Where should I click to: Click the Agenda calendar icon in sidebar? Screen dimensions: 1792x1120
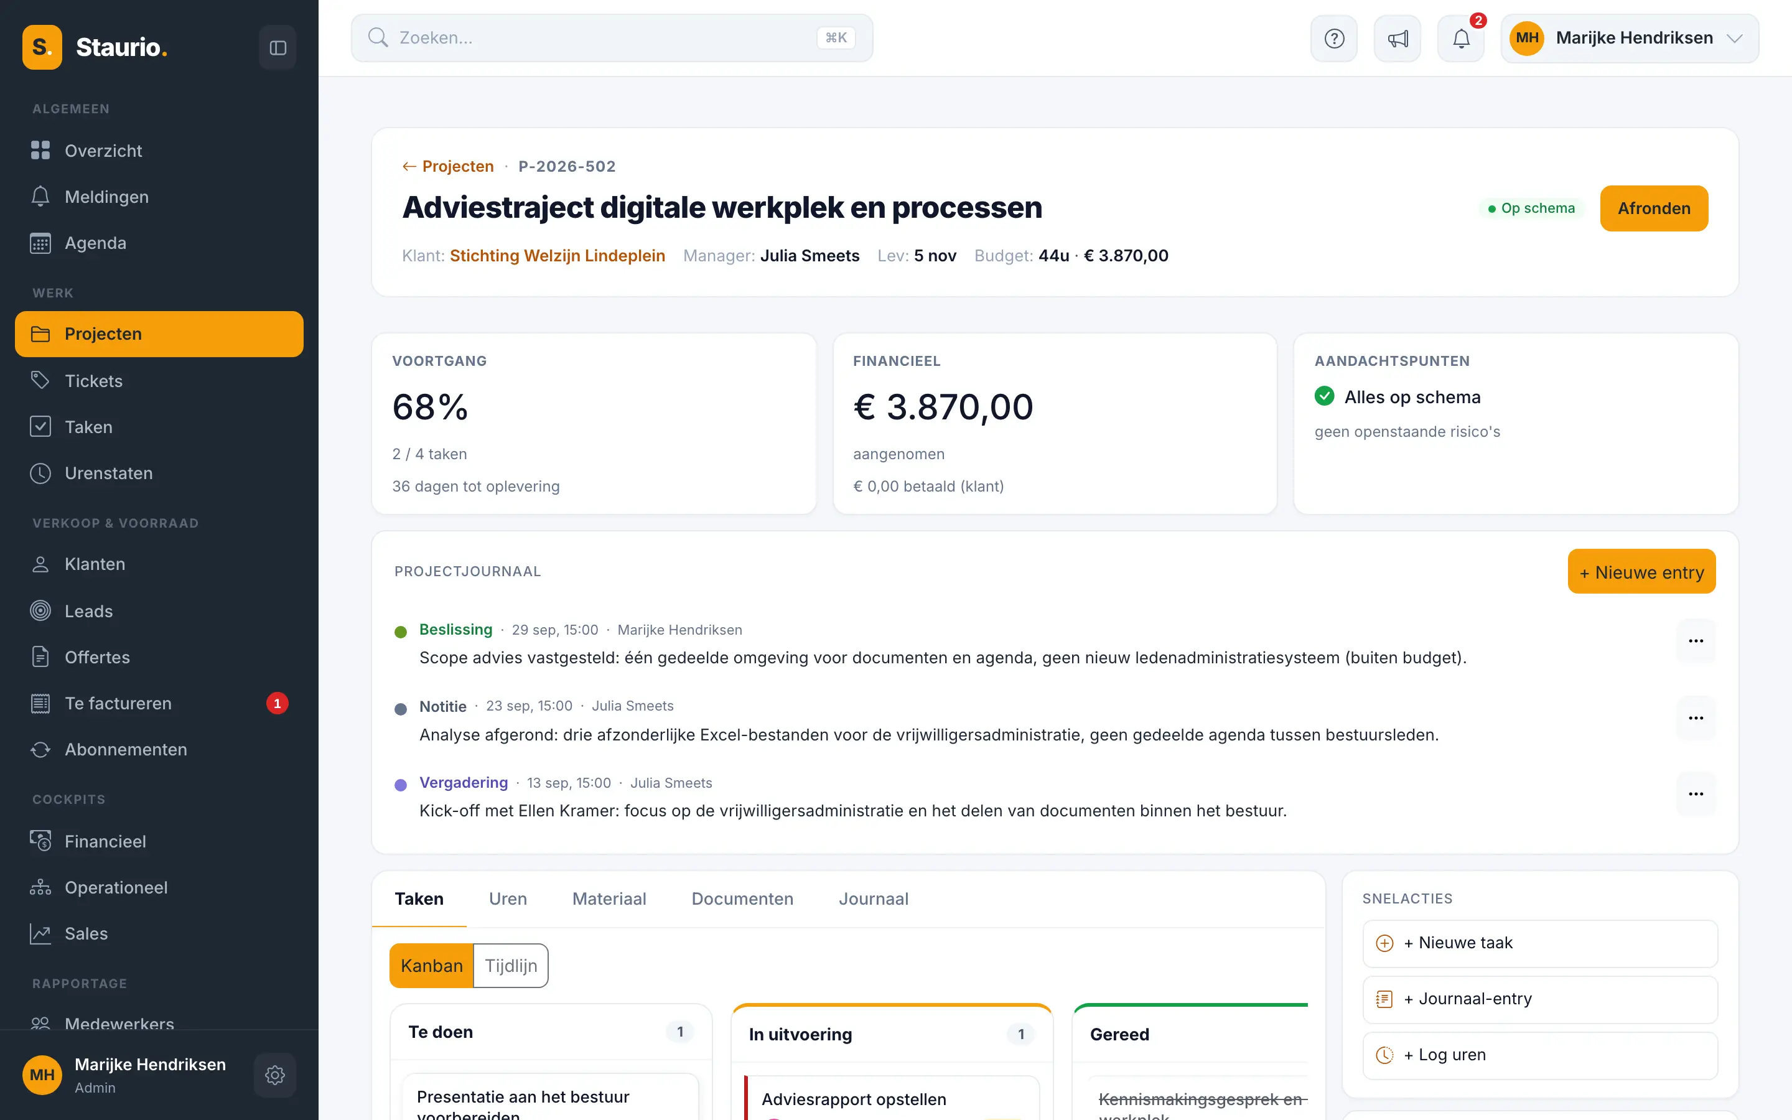[x=40, y=243]
